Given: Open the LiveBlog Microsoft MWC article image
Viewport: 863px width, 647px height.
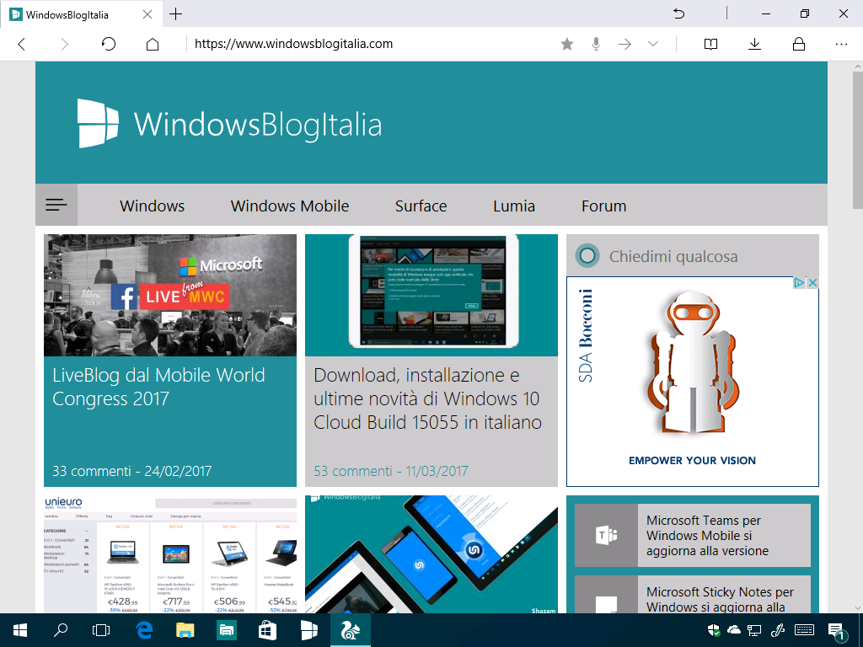Looking at the screenshot, I should 170,296.
